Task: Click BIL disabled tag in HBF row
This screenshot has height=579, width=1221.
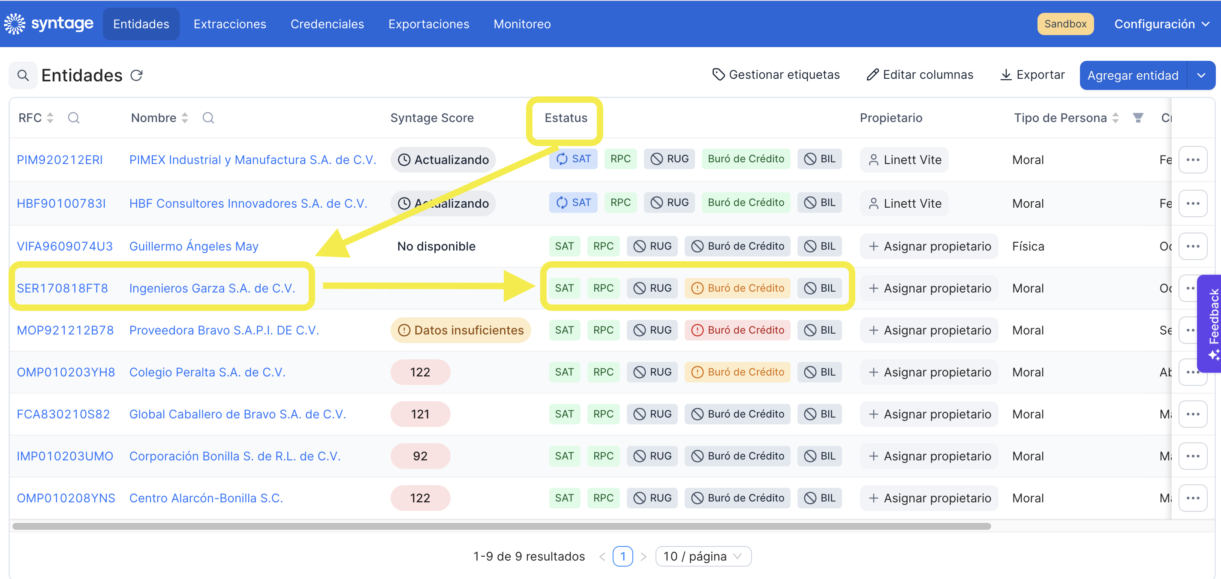Action: (x=820, y=203)
